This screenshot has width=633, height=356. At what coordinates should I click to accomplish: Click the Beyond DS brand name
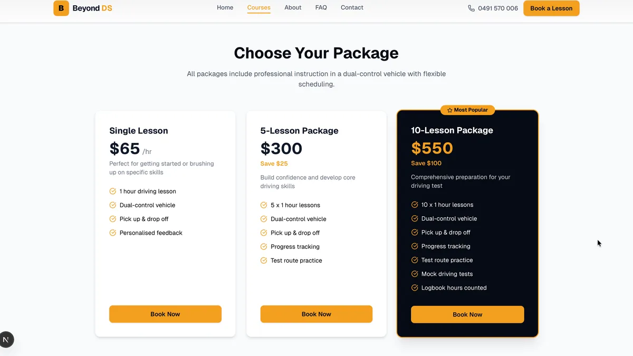92,8
